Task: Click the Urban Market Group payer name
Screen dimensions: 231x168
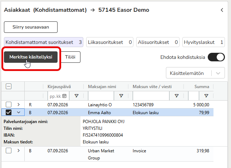Action: click(x=101, y=154)
